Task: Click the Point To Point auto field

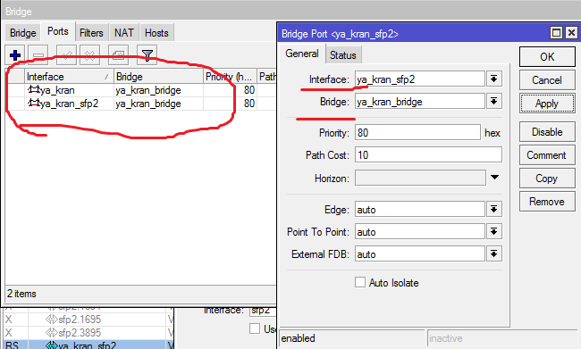Action: (420, 232)
